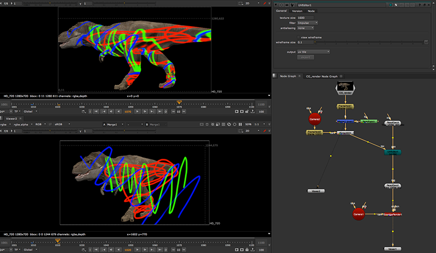436x253 pixels.
Task: Click the export button
Action: click(x=305, y=57)
